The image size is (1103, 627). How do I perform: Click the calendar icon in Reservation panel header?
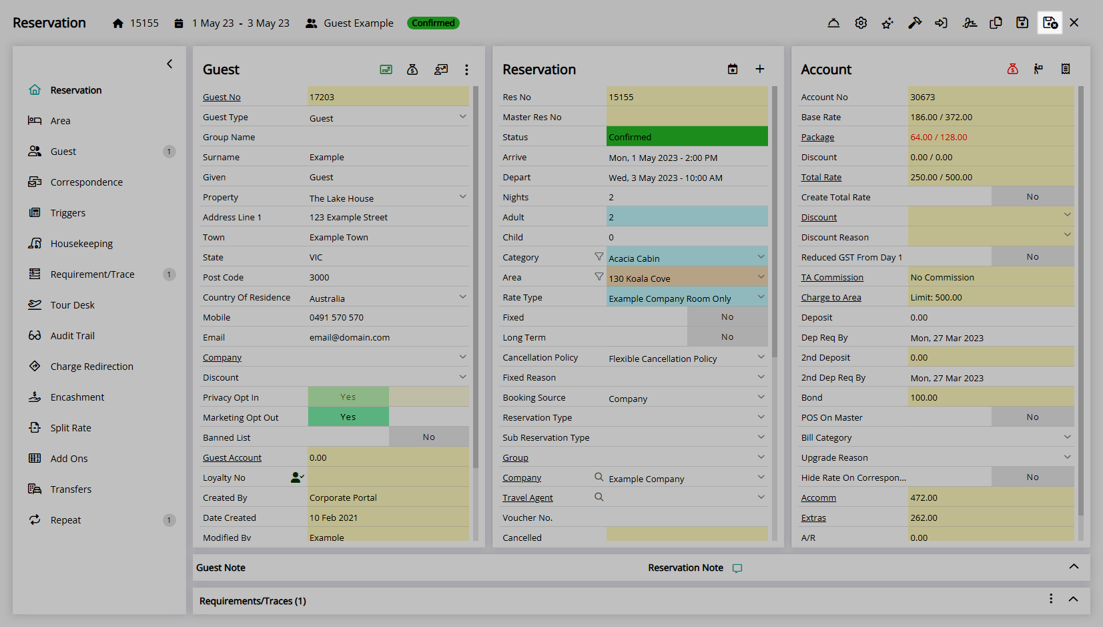coord(733,69)
